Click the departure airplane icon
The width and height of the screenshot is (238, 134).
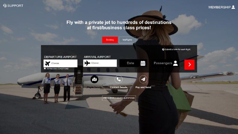[47, 63]
